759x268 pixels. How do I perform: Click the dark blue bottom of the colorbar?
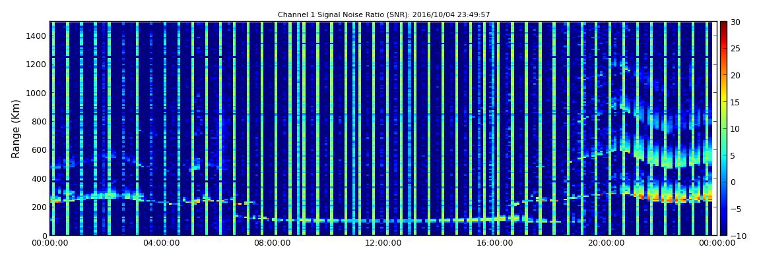[723, 231]
